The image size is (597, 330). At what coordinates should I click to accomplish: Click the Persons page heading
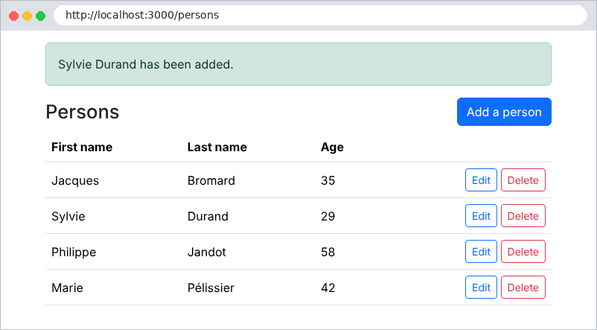[x=82, y=112]
